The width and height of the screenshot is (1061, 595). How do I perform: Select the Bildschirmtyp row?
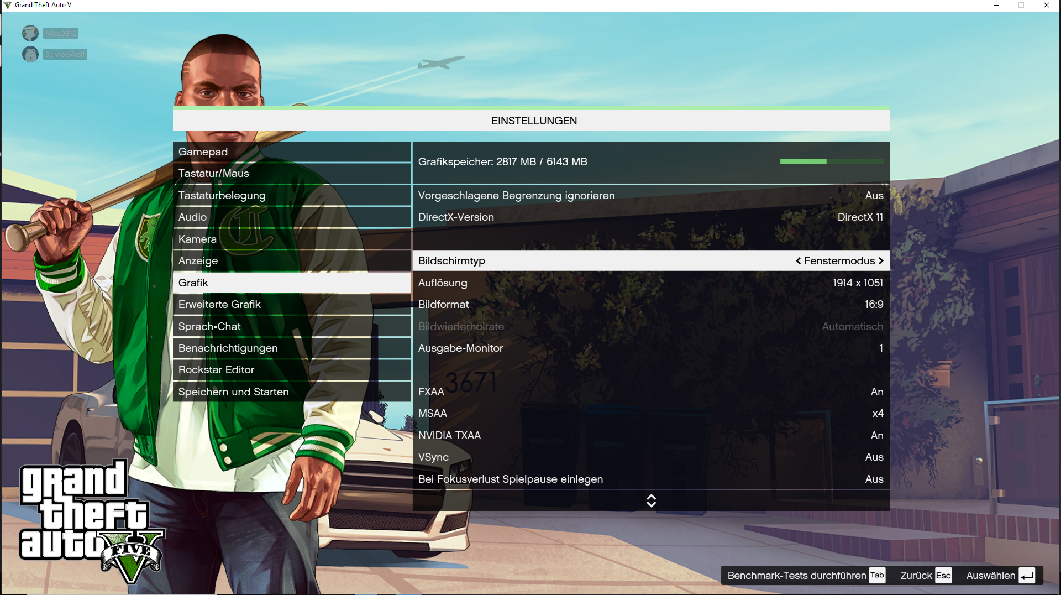pyautogui.click(x=651, y=261)
